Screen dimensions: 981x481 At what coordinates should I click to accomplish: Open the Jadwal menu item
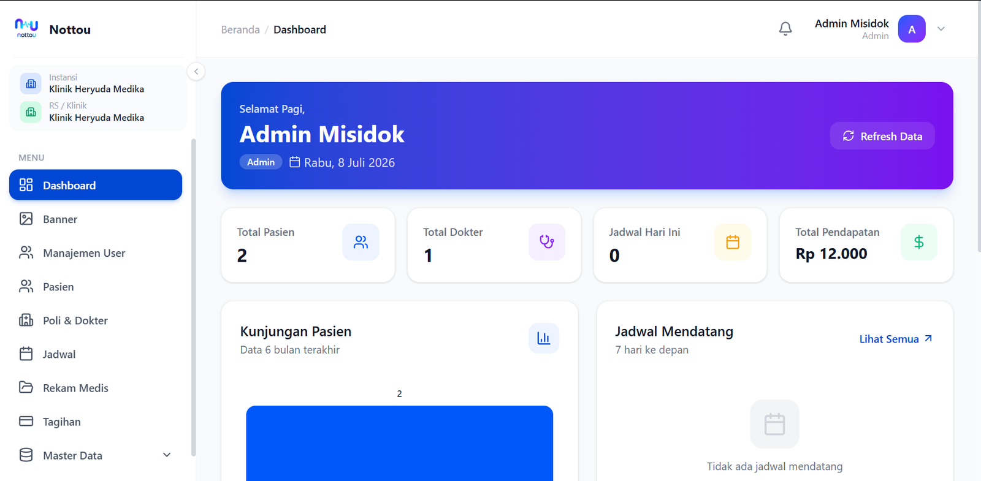click(96, 354)
